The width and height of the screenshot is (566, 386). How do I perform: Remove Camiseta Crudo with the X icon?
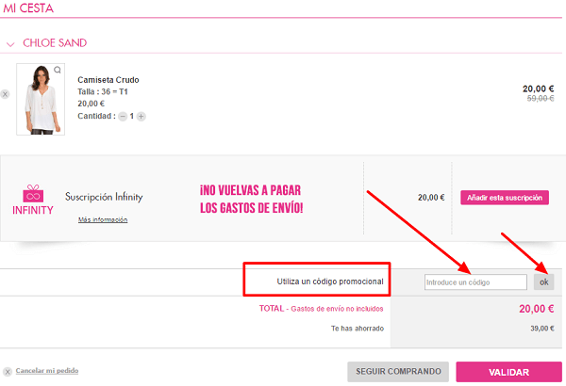click(x=5, y=94)
